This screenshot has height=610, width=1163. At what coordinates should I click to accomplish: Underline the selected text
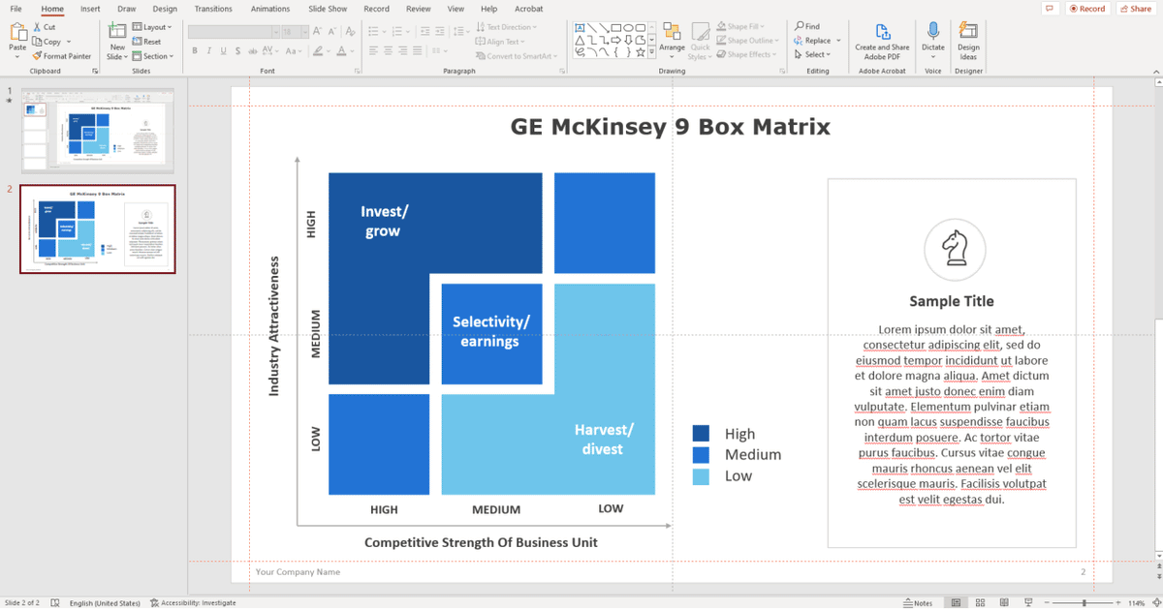pos(224,51)
